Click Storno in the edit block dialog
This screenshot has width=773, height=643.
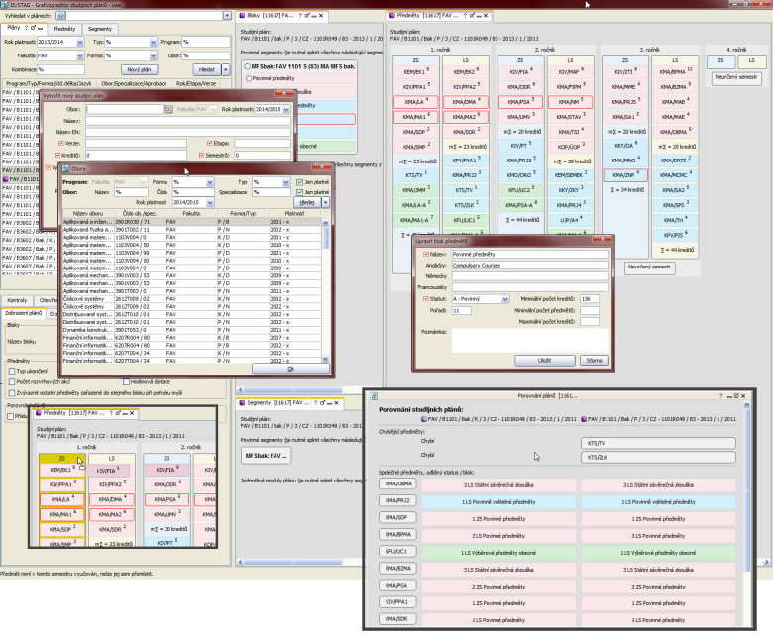coord(594,361)
